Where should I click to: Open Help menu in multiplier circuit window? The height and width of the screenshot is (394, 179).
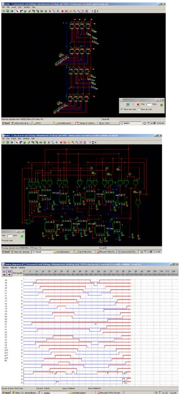(x=33, y=138)
